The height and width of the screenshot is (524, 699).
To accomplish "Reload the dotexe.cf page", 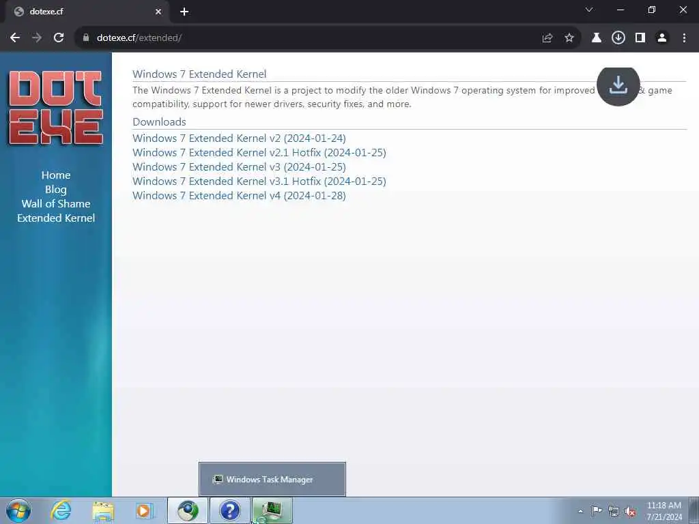I will pyautogui.click(x=59, y=38).
